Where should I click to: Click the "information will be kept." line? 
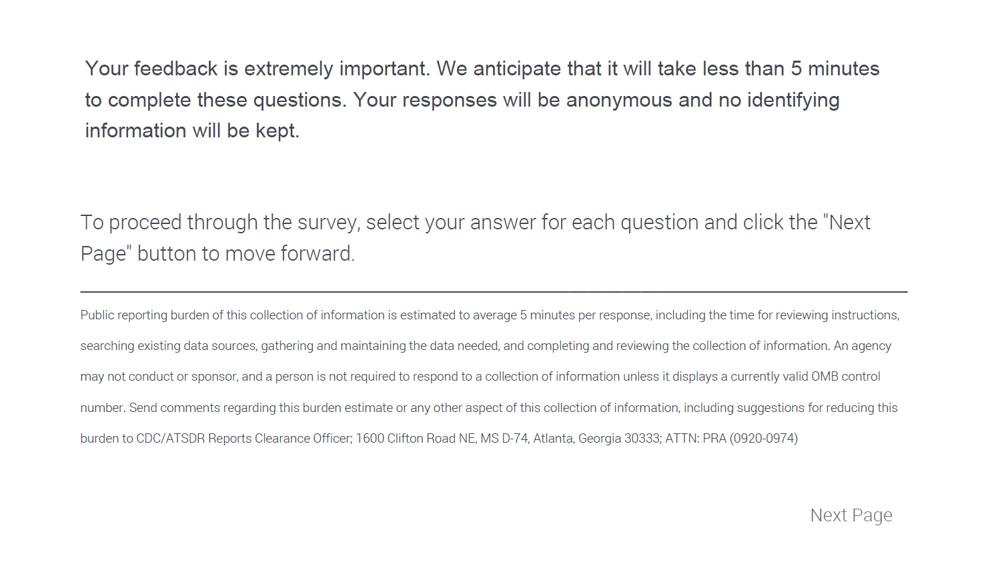point(192,131)
